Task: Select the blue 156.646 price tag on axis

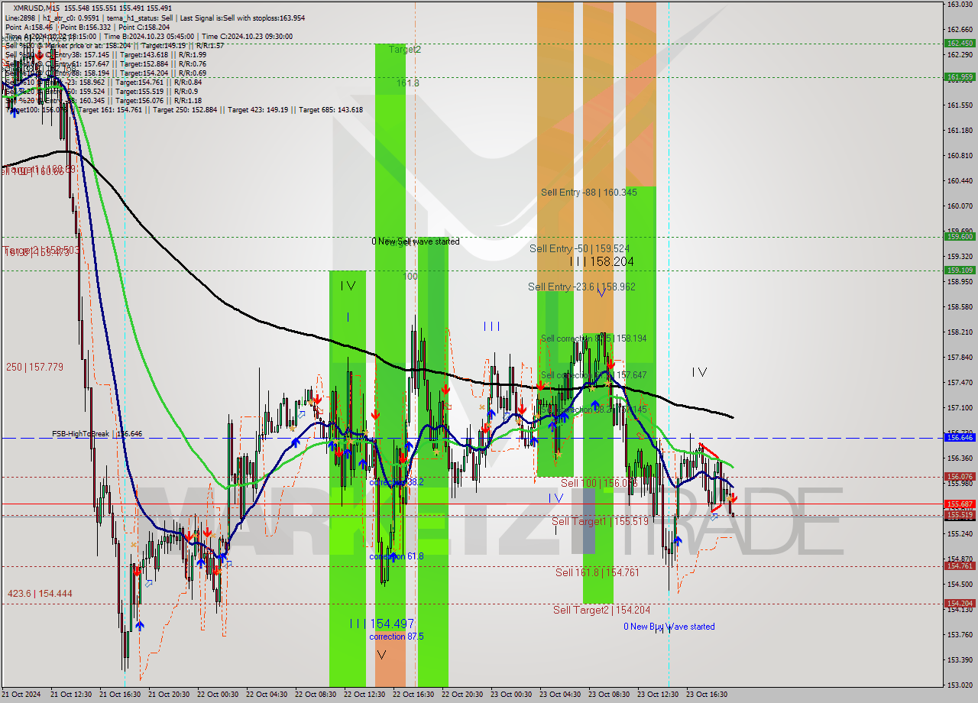Action: [959, 438]
